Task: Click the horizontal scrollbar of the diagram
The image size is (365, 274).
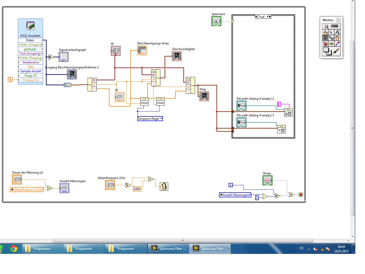Action: (182, 241)
